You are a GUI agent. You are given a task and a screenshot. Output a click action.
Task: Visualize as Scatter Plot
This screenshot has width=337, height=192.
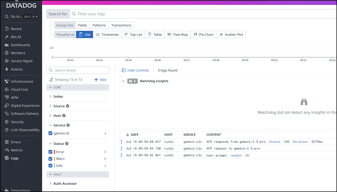click(231, 34)
